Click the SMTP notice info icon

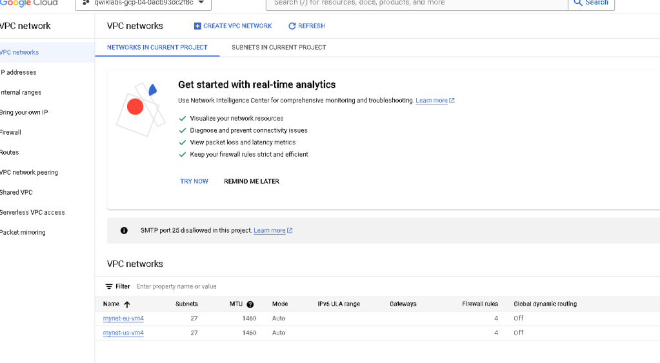click(x=124, y=231)
